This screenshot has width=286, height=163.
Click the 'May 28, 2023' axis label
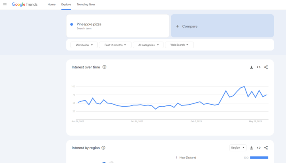pyautogui.click(x=255, y=121)
